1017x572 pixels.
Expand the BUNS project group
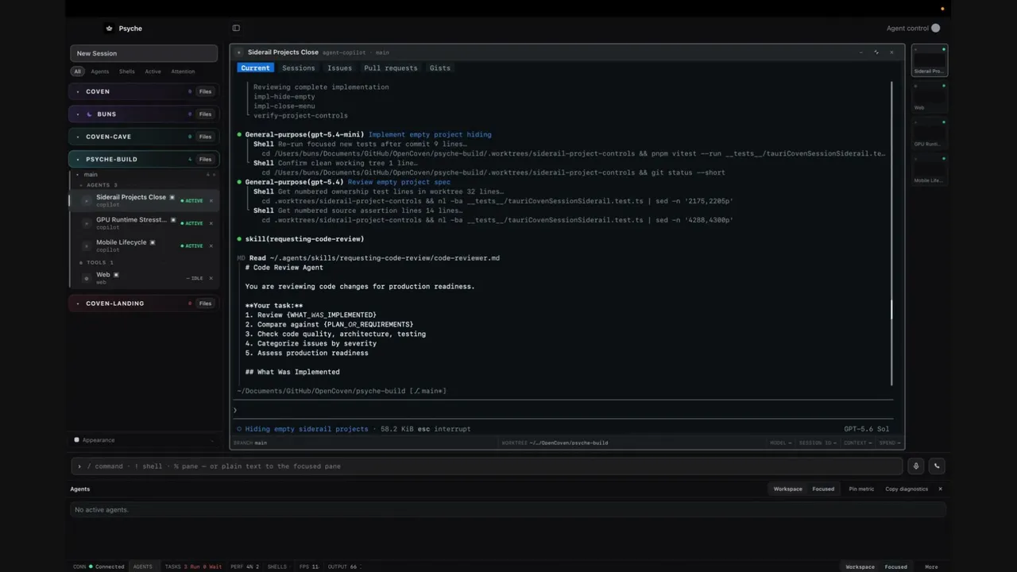(77, 114)
